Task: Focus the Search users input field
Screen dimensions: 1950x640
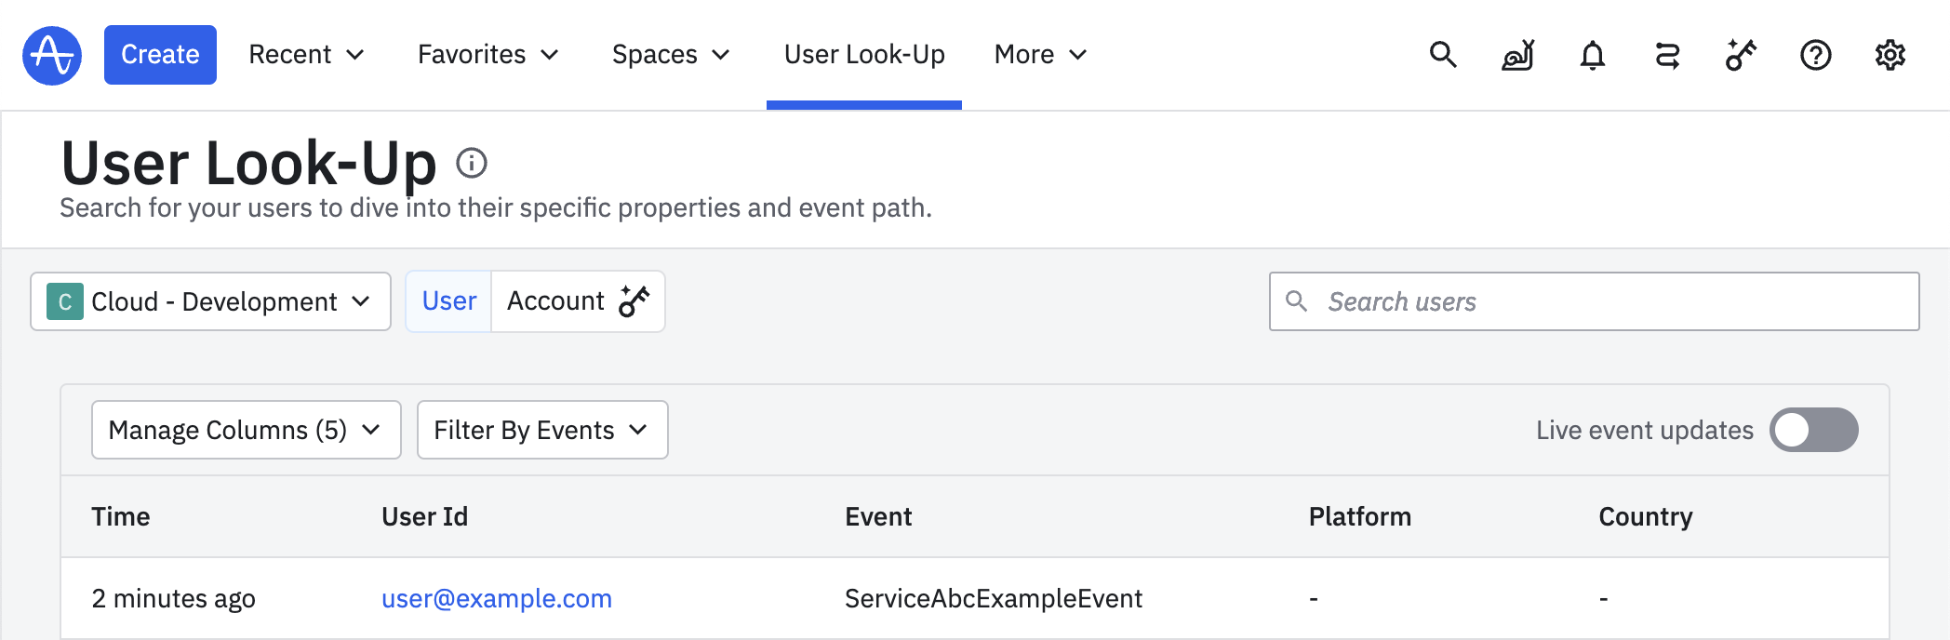Action: tap(1609, 301)
